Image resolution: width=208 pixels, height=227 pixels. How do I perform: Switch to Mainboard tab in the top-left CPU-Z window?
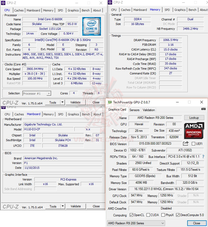click(x=33, y=10)
